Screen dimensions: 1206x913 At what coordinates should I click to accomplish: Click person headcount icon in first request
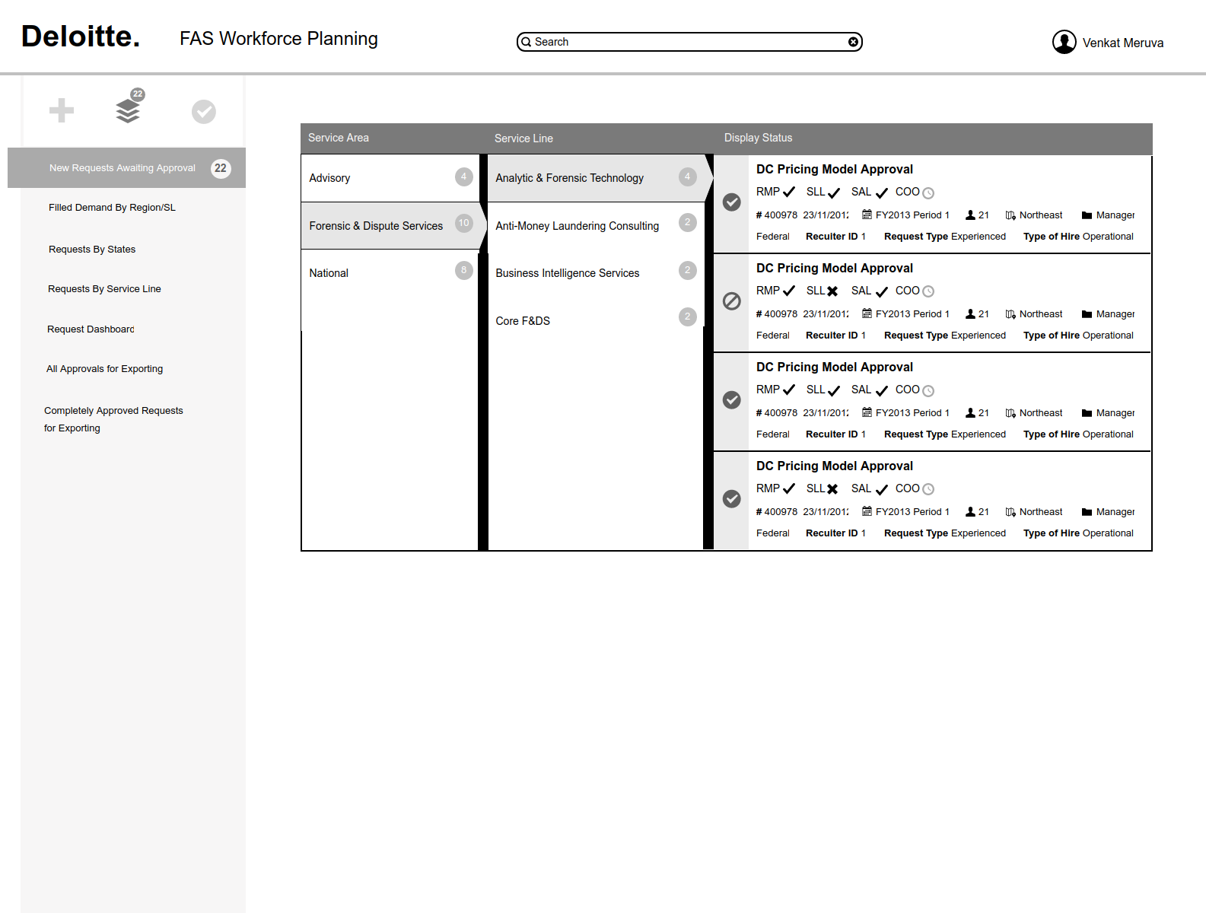click(970, 215)
